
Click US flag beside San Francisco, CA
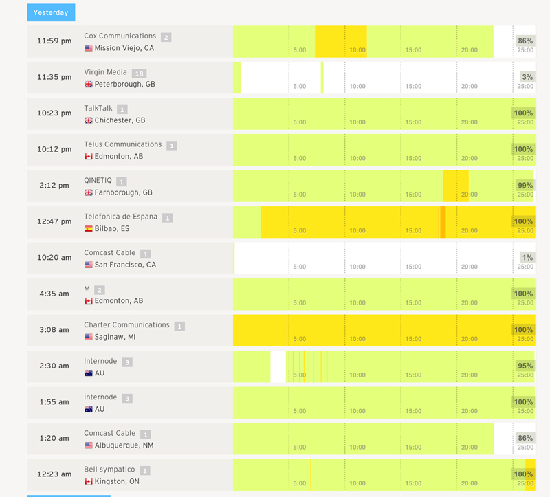[x=89, y=265]
